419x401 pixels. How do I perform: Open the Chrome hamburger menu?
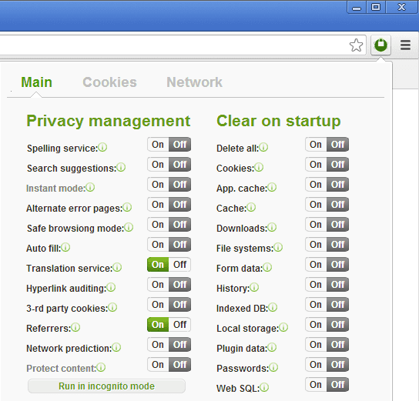tap(405, 45)
